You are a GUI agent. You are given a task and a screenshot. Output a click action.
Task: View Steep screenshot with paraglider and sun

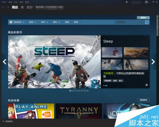click(136, 65)
